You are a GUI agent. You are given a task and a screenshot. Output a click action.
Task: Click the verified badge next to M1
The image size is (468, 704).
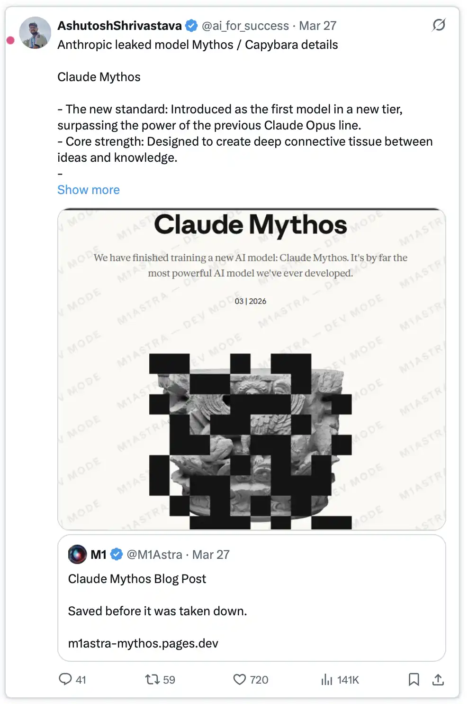pos(117,554)
